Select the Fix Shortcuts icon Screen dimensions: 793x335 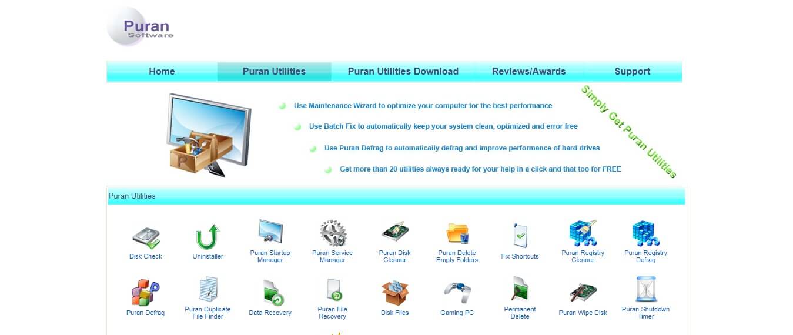[520, 235]
